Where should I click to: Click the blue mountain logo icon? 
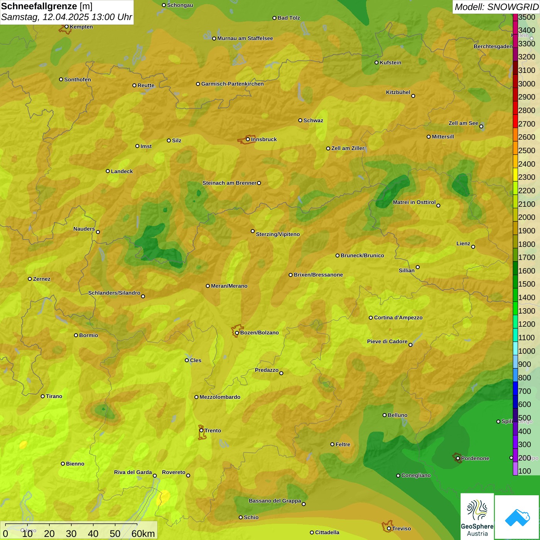(517, 517)
